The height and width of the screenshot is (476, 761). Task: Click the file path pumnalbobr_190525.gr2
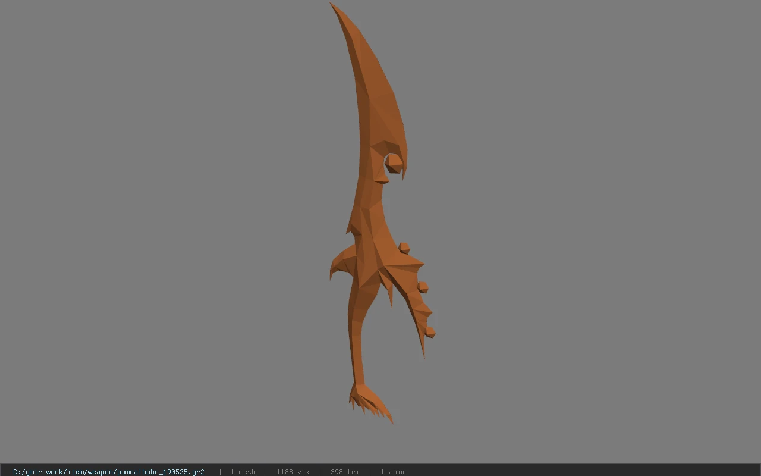pos(109,472)
